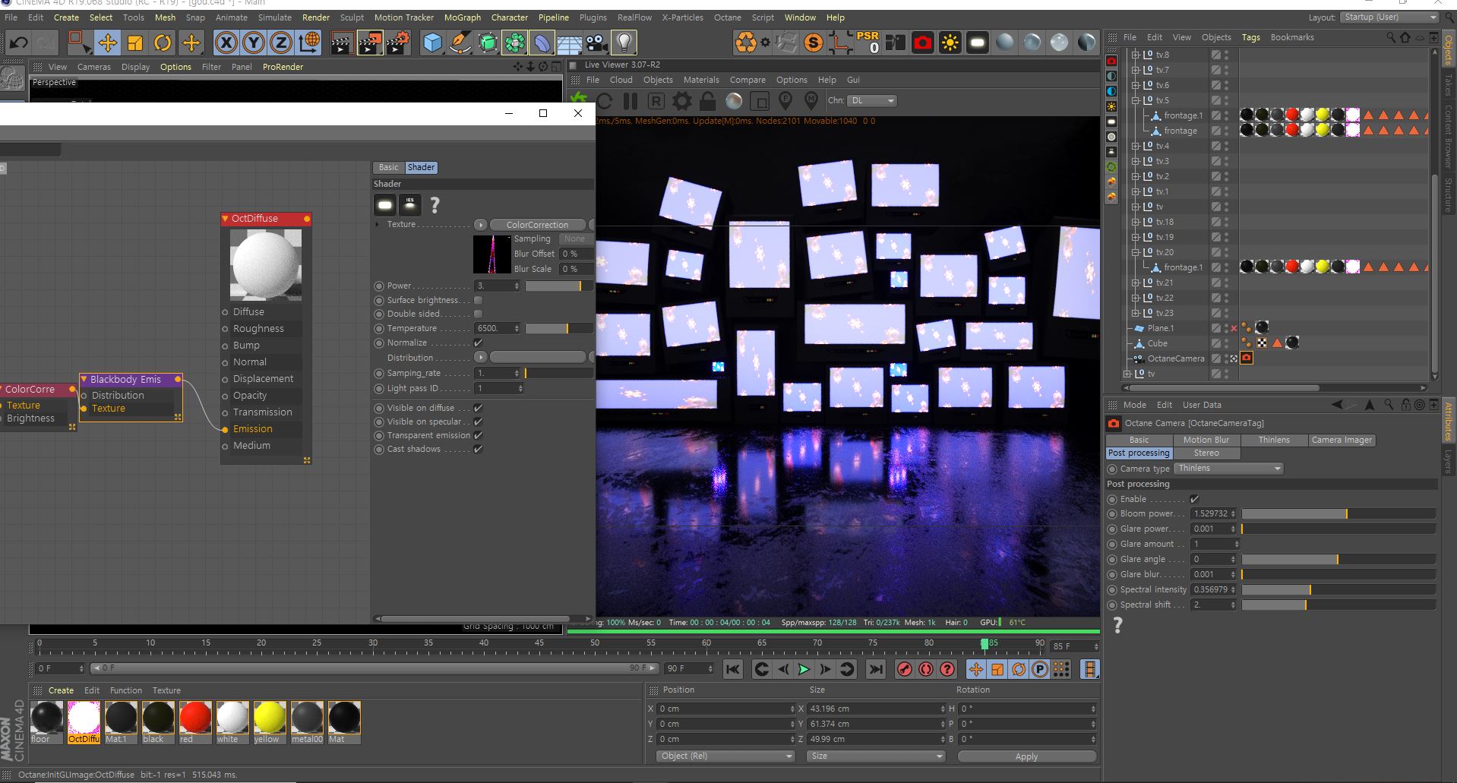Viewport: 1457px width, 783px height.
Task: Switch to the Motion Blur tab
Action: pos(1206,440)
